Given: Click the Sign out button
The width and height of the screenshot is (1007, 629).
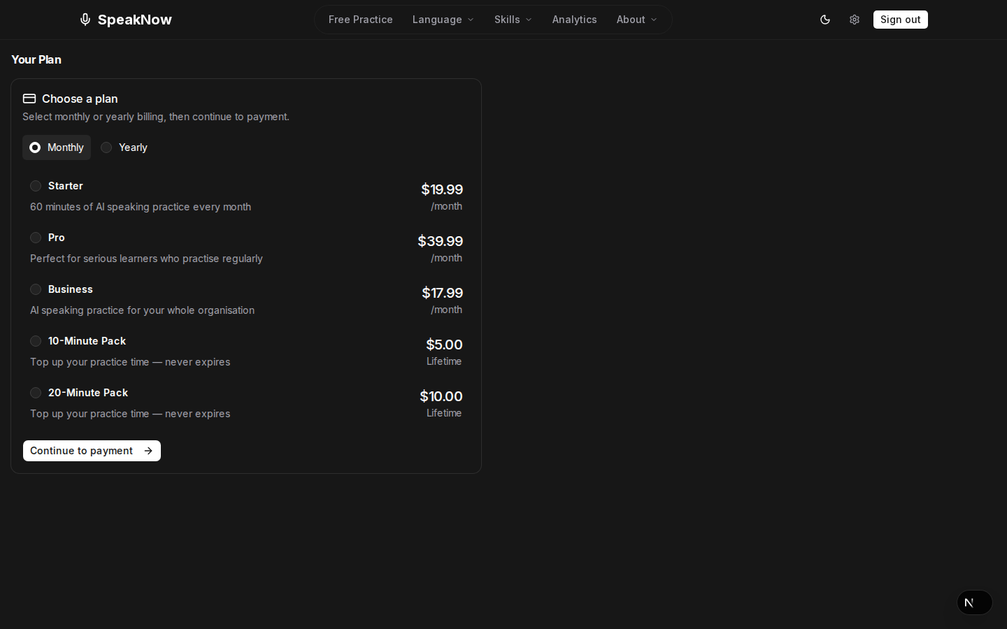Looking at the screenshot, I should [900, 20].
